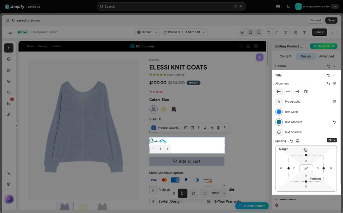
Task: Open Home in store navigation
Action: [30, 46]
